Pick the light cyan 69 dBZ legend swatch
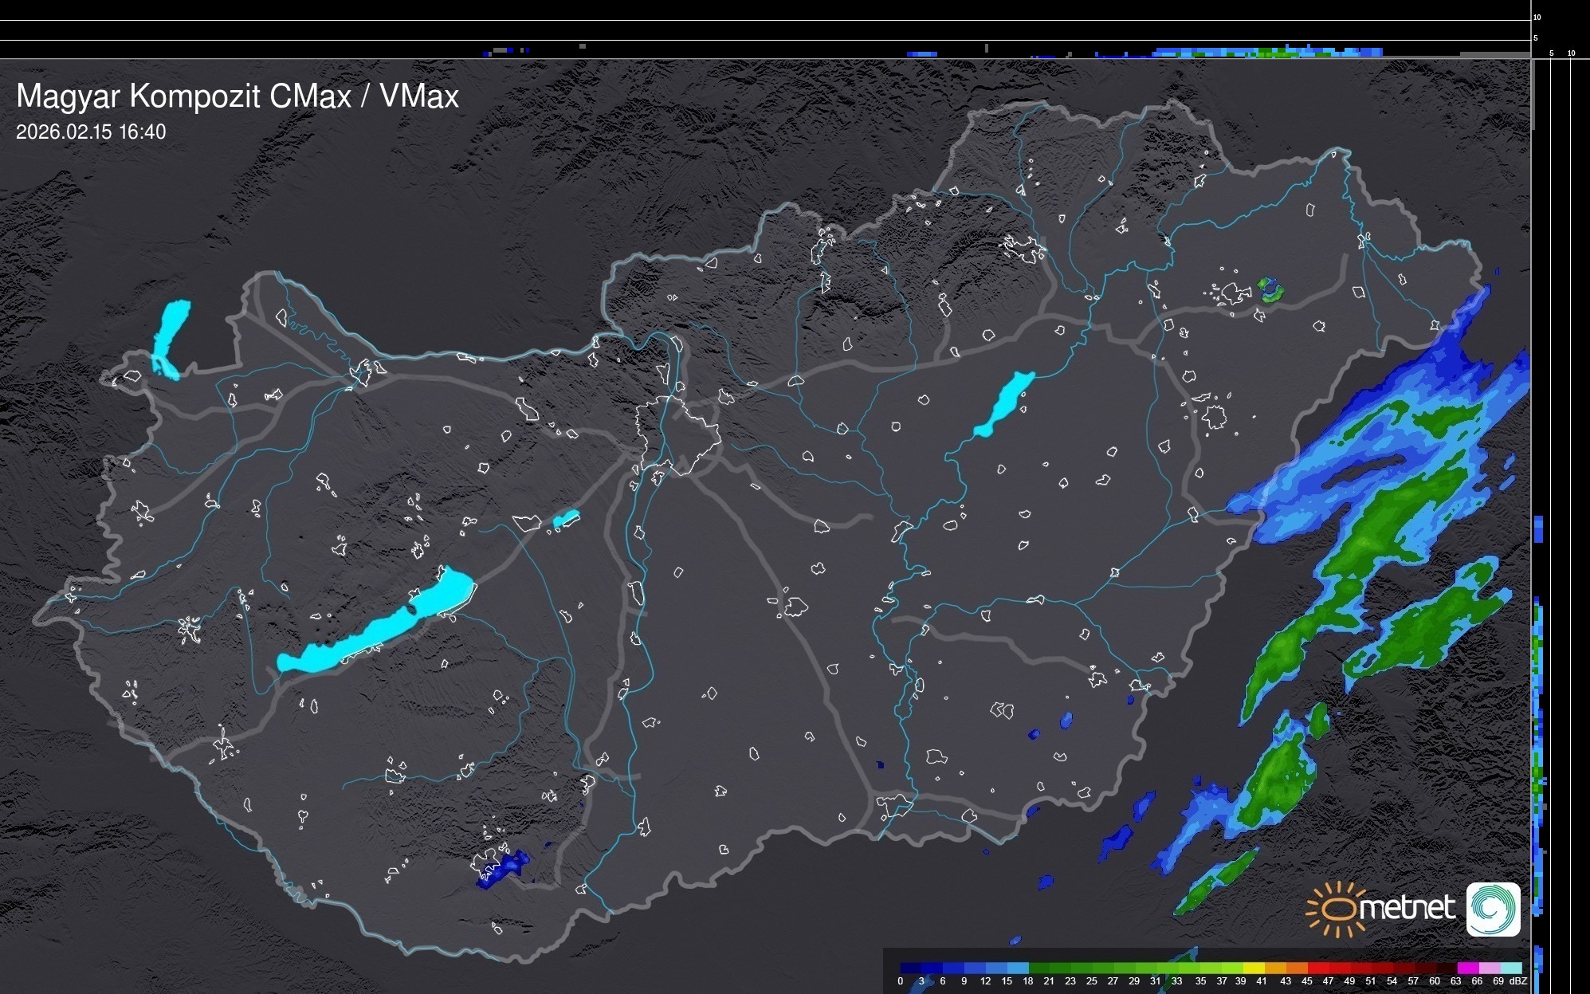Viewport: 1590px width, 994px height. pos(1510,968)
